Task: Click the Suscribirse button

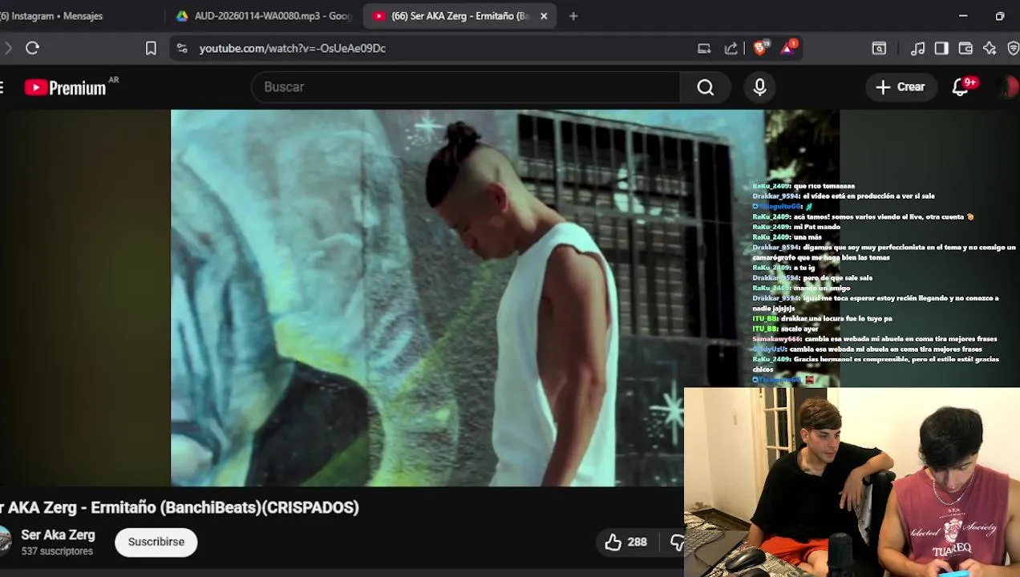Action: coord(156,543)
